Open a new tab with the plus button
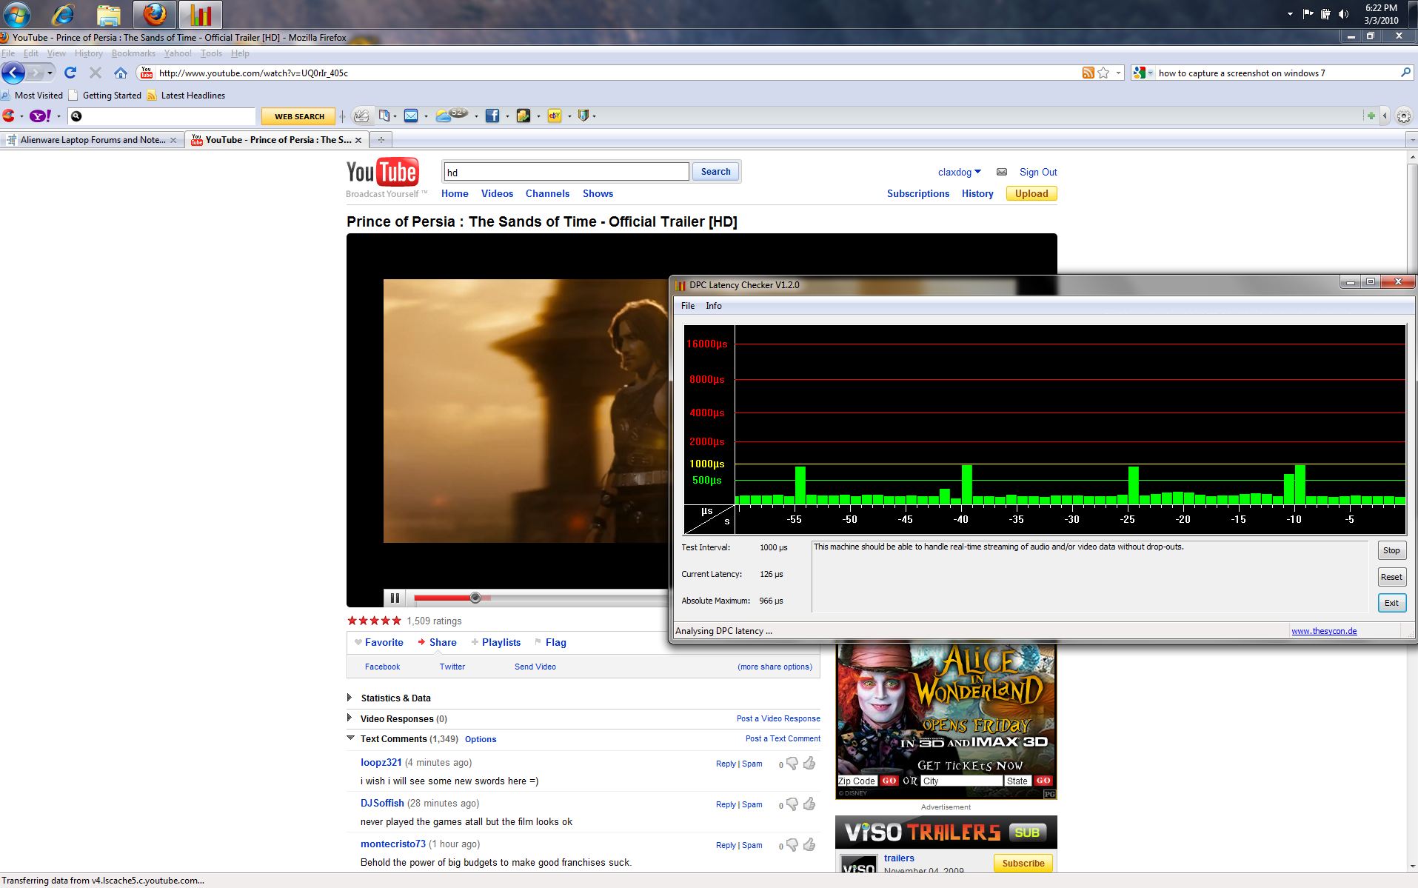 pos(381,139)
